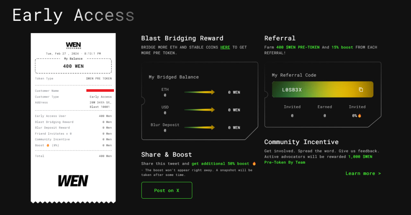Screen dimensions: 411x215
Task: Click the Friend Invitates x 0 row
Action: [x=73, y=133]
